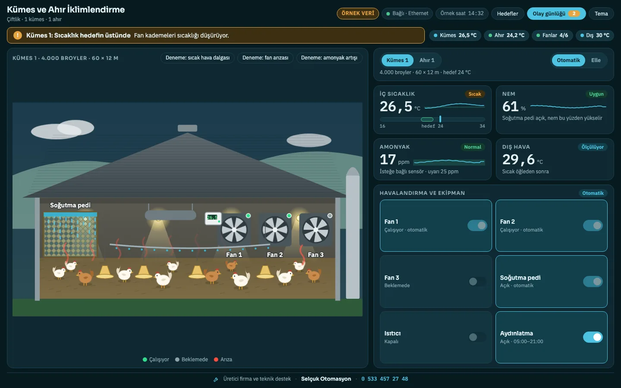Toggle the Fan 2 switch

tap(593, 225)
